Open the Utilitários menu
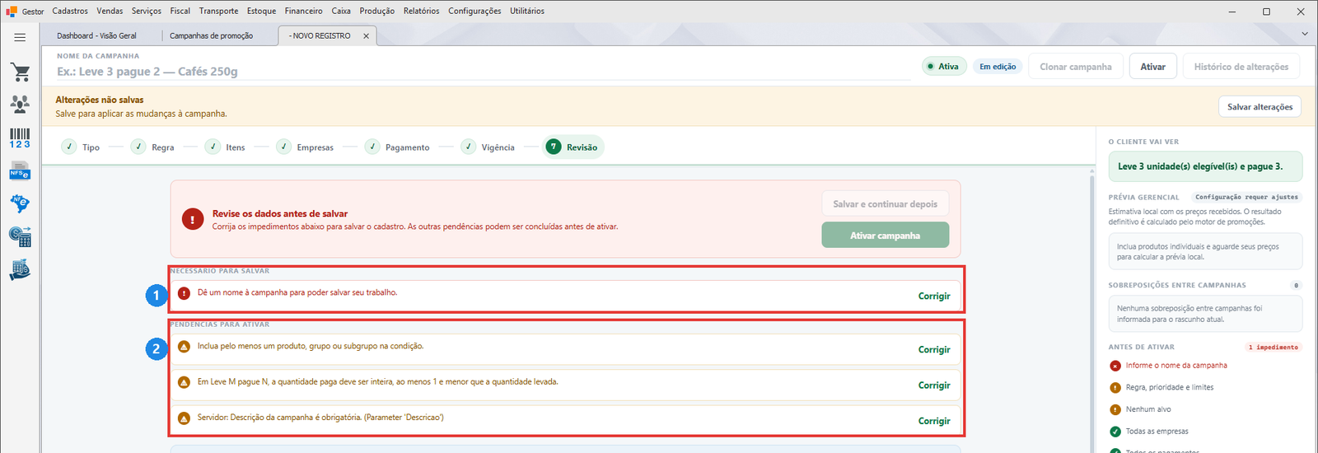The width and height of the screenshot is (1318, 453). click(527, 12)
